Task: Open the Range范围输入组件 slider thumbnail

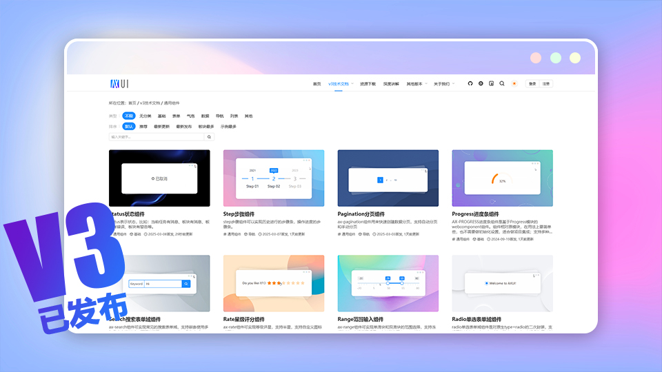Action: 388,283
